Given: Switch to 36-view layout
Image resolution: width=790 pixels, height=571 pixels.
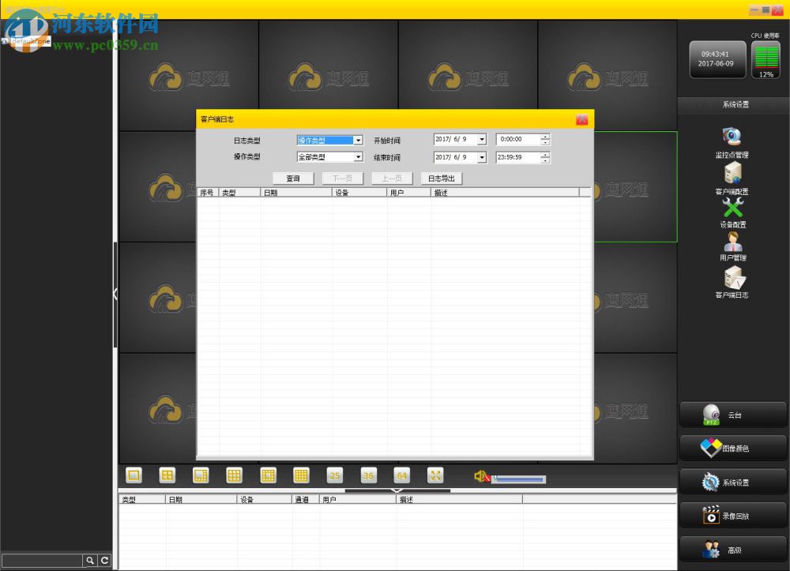Looking at the screenshot, I should [368, 475].
